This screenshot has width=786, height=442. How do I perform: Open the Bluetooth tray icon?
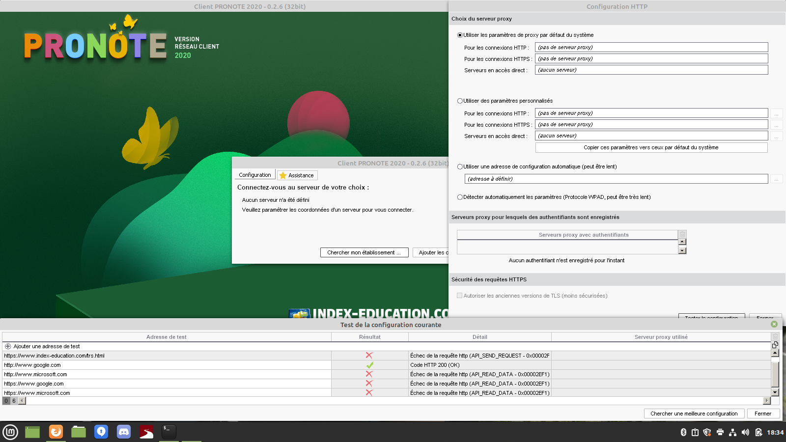(x=683, y=432)
